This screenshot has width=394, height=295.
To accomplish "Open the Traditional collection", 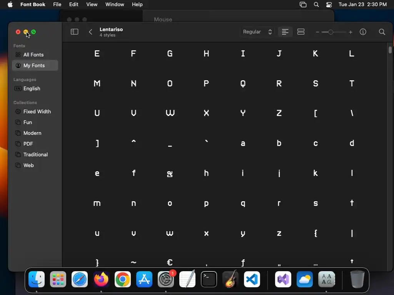I will [x=35, y=155].
